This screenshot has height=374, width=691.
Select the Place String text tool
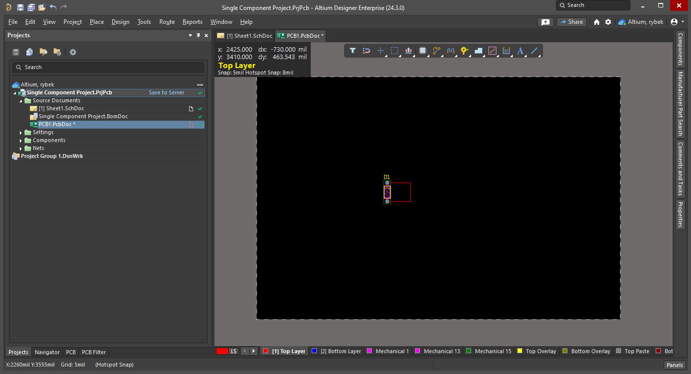(x=520, y=51)
